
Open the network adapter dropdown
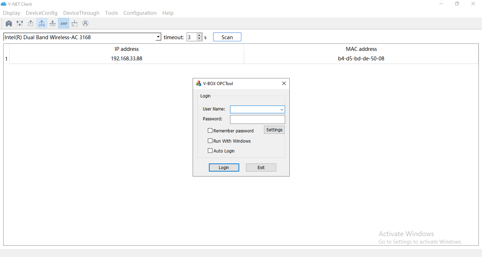coord(158,37)
